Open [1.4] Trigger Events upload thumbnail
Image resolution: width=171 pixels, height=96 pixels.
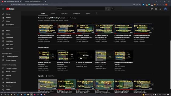coord(67,84)
